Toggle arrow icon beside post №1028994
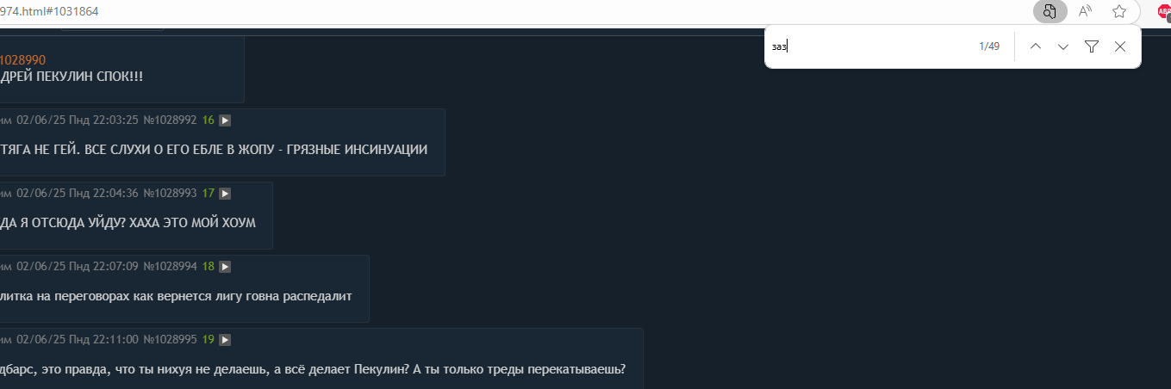Image resolution: width=1171 pixels, height=389 pixels. click(225, 267)
